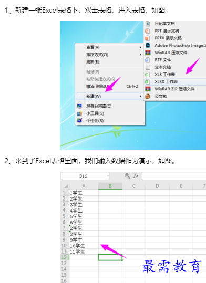Select column C header
The height and width of the screenshot is (283, 206).
point(134,186)
